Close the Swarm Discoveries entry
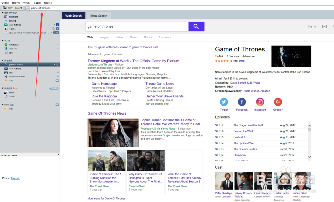This screenshot has height=202, width=334. tap(58, 76)
